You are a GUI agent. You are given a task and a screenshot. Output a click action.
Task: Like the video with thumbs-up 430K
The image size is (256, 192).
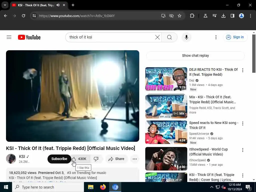click(81, 159)
